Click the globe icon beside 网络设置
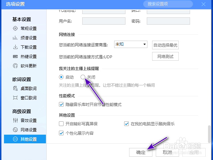Viewport: 213px width, 160px height. (15, 130)
